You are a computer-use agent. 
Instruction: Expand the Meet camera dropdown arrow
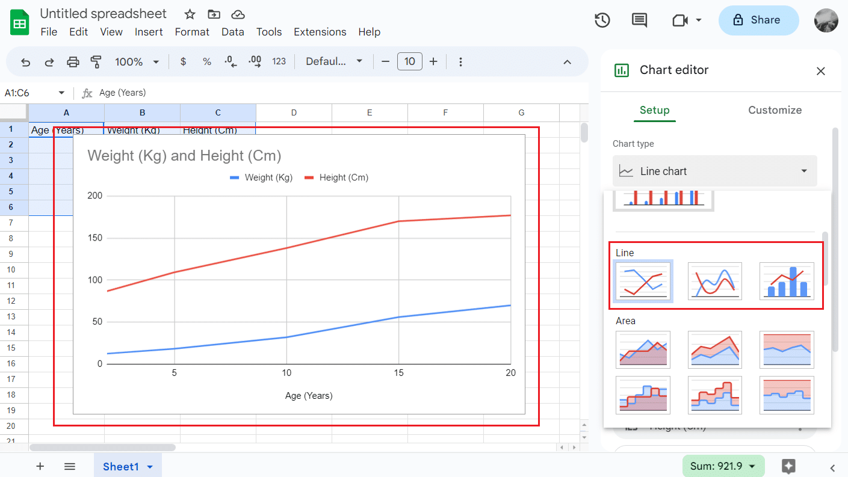point(699,20)
